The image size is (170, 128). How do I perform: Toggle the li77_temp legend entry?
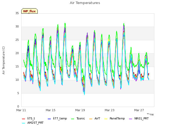pyautogui.click(x=57, y=118)
